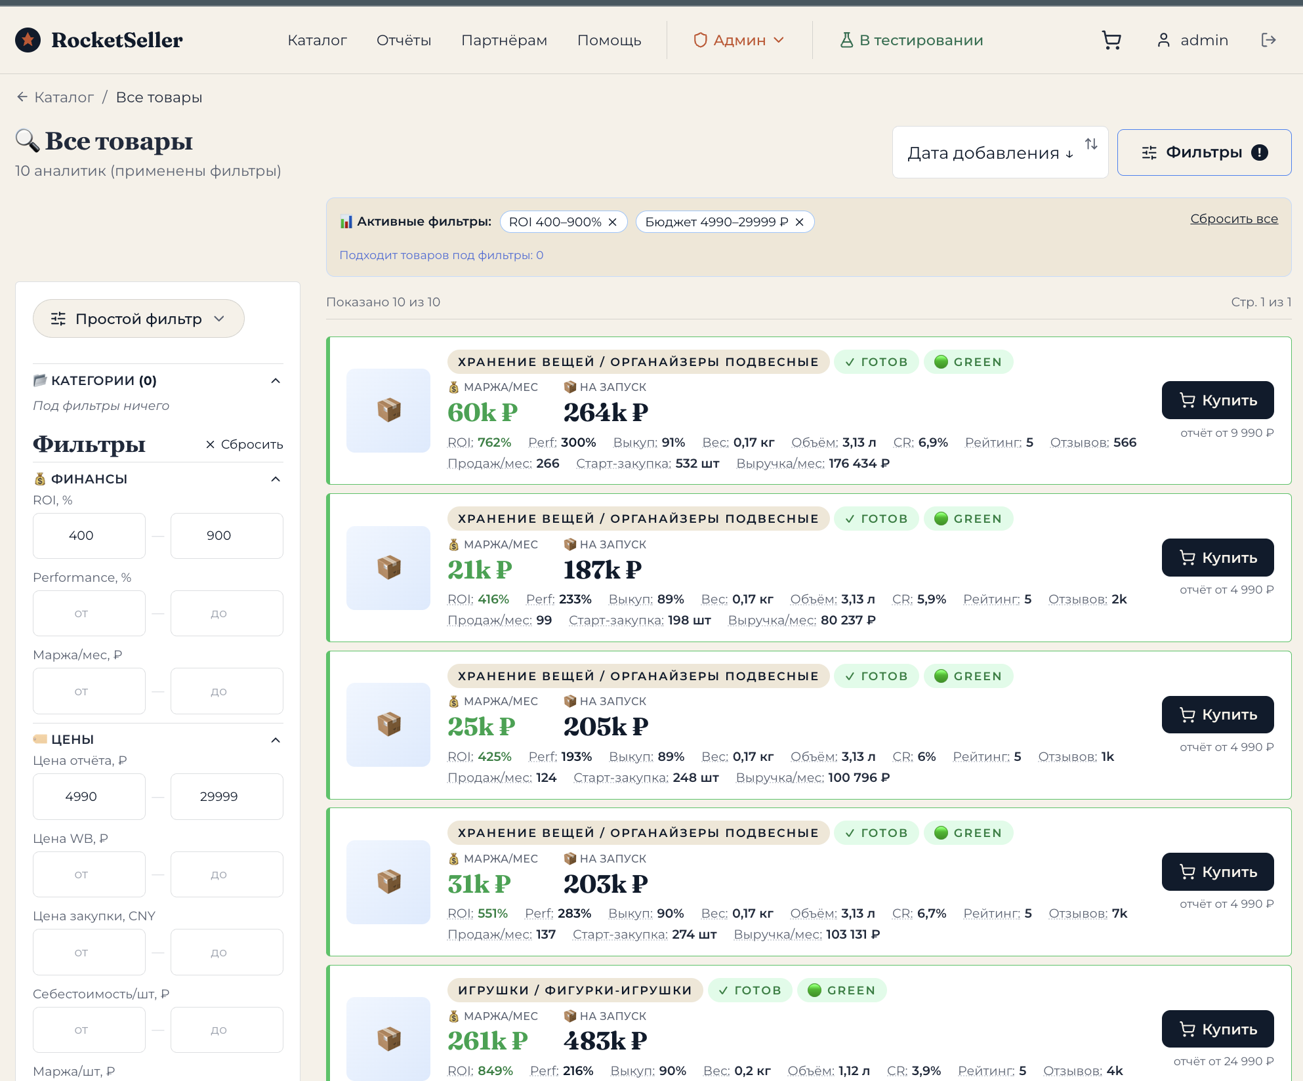Click the Себестоимость/шт 'от' input field
The image size is (1303, 1081).
tap(89, 1030)
